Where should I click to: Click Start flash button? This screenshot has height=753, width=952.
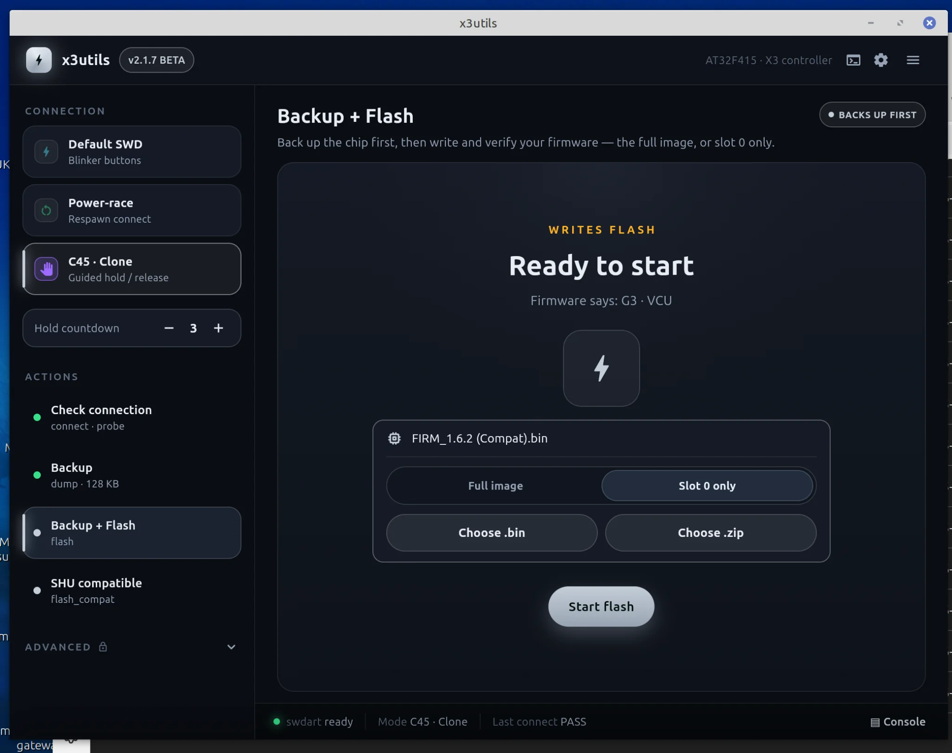point(601,607)
